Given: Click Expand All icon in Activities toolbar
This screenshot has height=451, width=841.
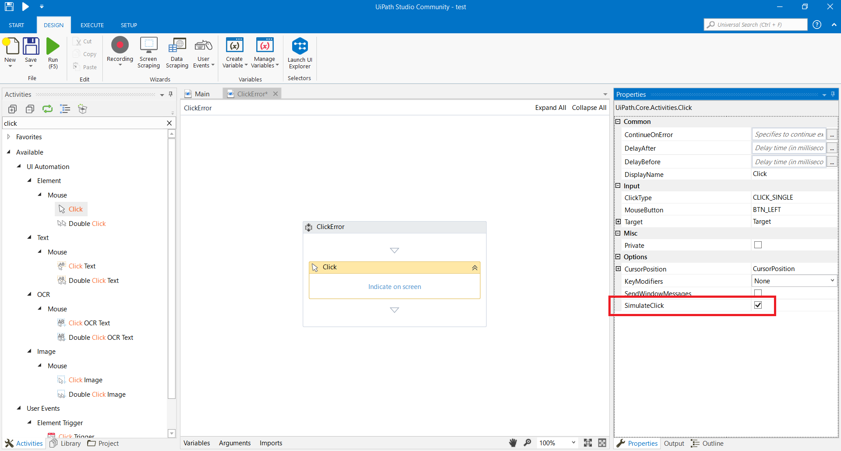Looking at the screenshot, I should 13,109.
